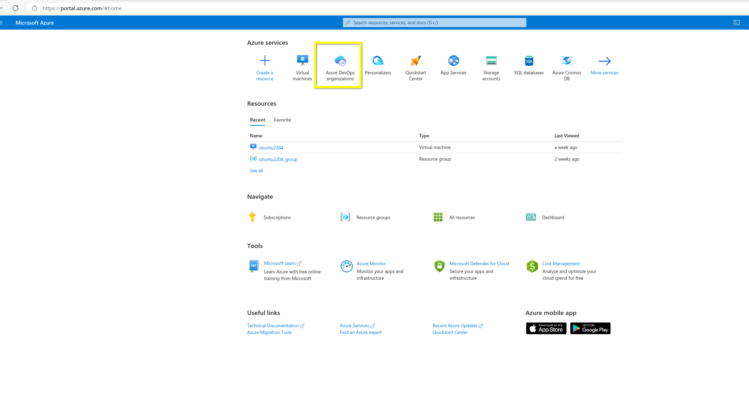This screenshot has width=749, height=415.
Task: Click the Resource groups cube icon
Action: (x=345, y=217)
